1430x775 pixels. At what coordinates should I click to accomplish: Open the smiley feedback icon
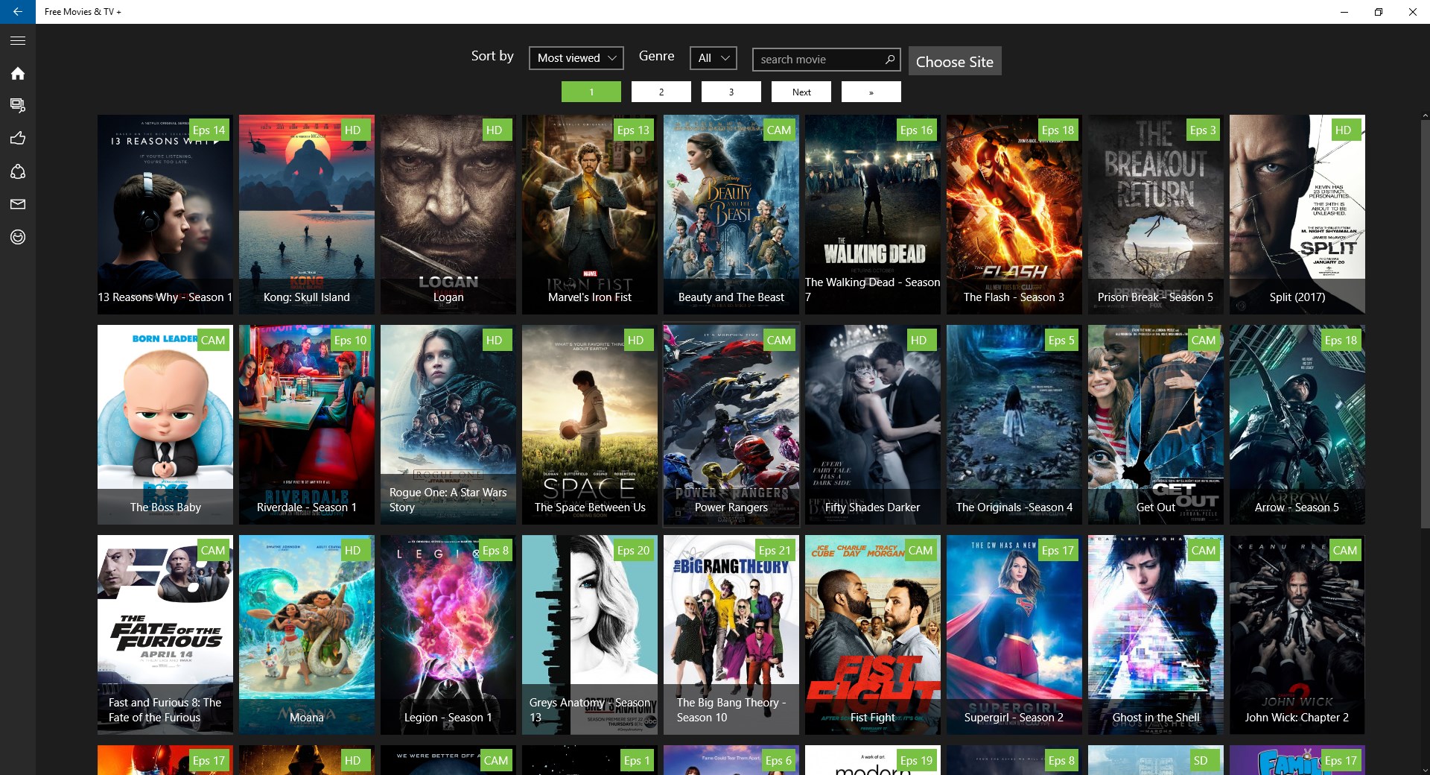tap(16, 238)
